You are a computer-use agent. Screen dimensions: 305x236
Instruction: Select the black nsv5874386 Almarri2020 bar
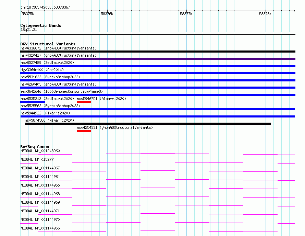tap(148, 124)
